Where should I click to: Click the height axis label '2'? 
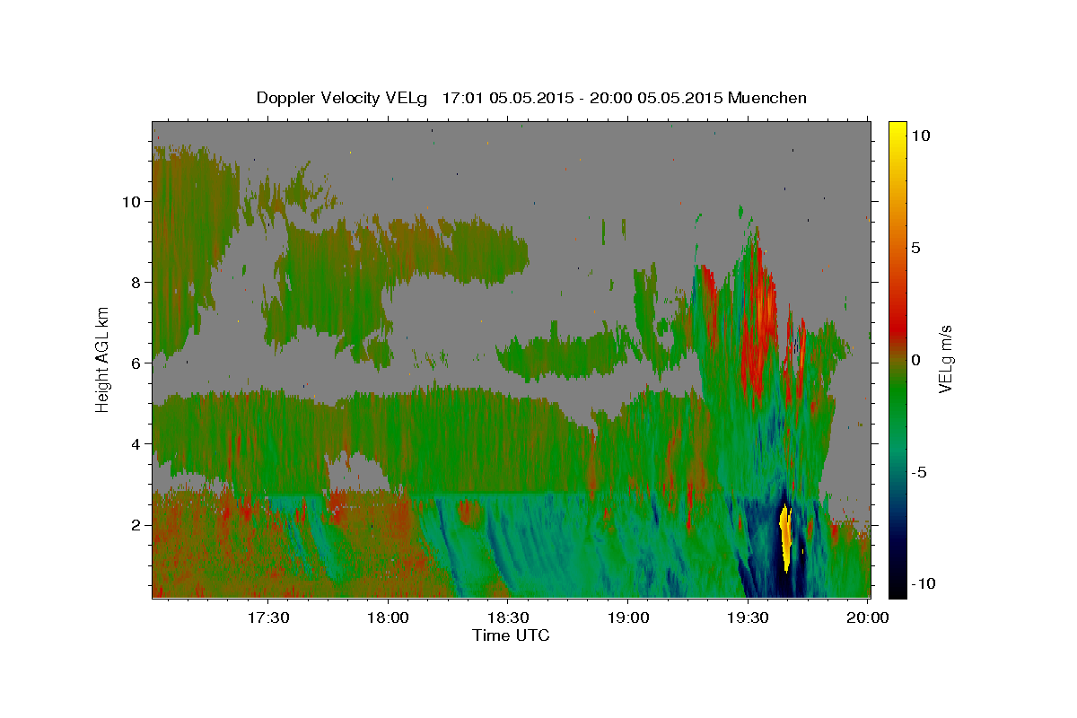136,524
